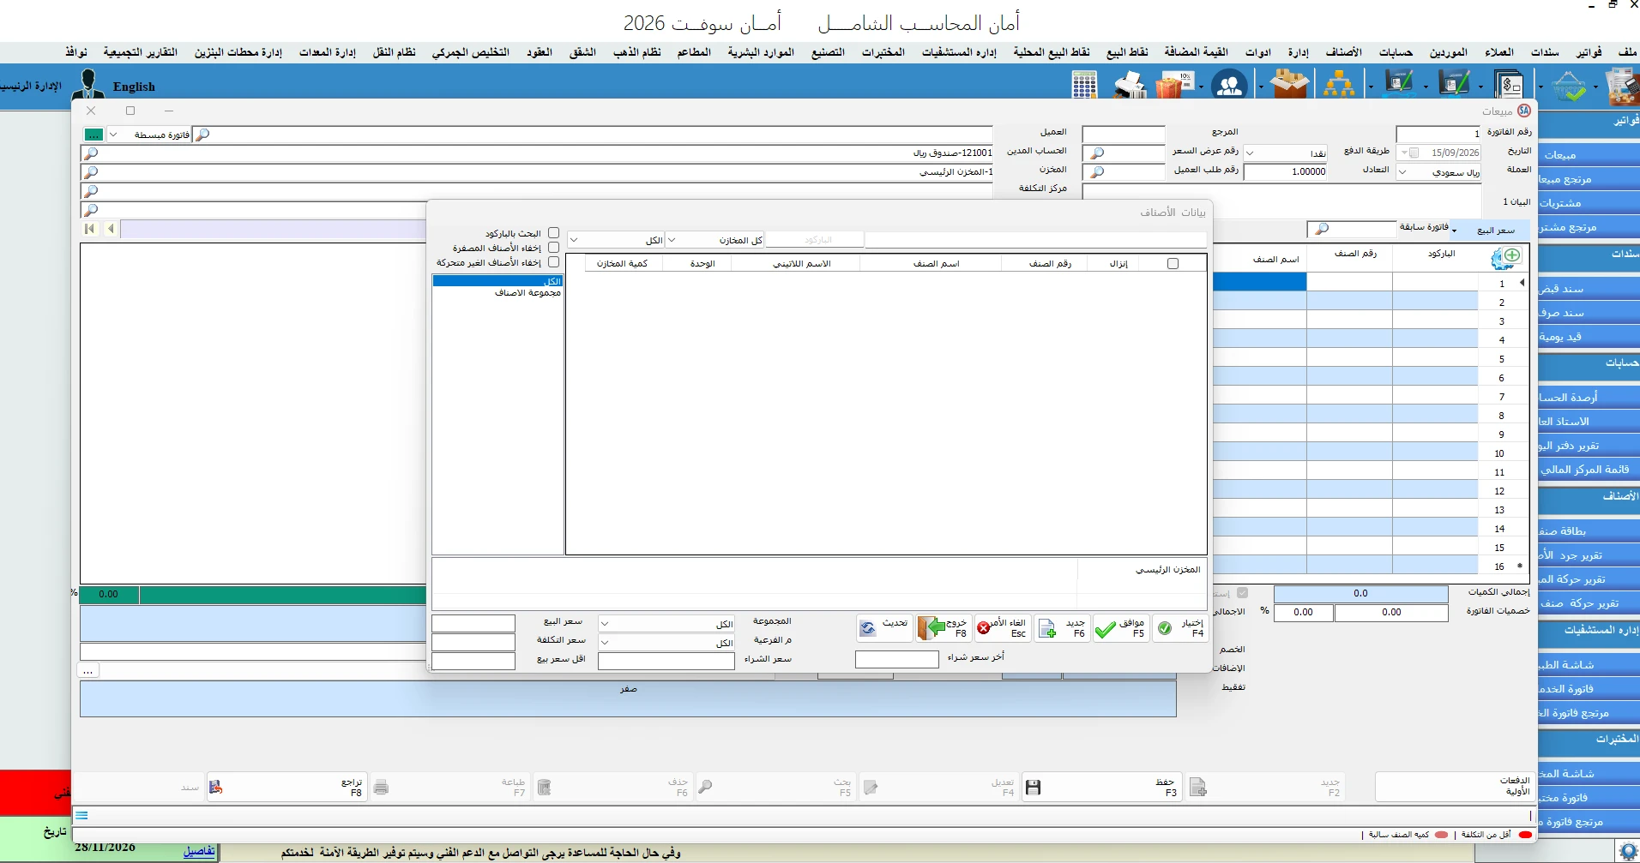Open the invoices and calculator toolbar icon
Image resolution: width=1640 pixels, height=863 pixels.
point(1622,85)
